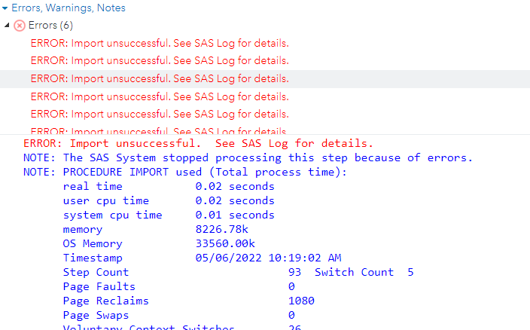Screen dimensions: 530x330
Task: Click the memory 8226.78k log line
Action: (156, 229)
